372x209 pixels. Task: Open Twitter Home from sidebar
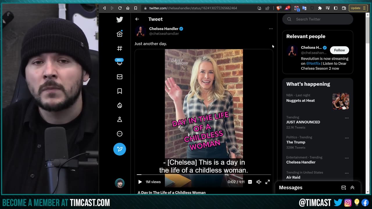coord(119,34)
